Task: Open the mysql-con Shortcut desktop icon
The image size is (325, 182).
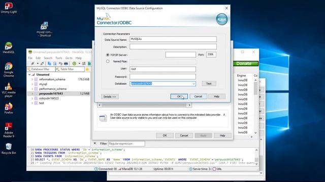Action: (44, 29)
